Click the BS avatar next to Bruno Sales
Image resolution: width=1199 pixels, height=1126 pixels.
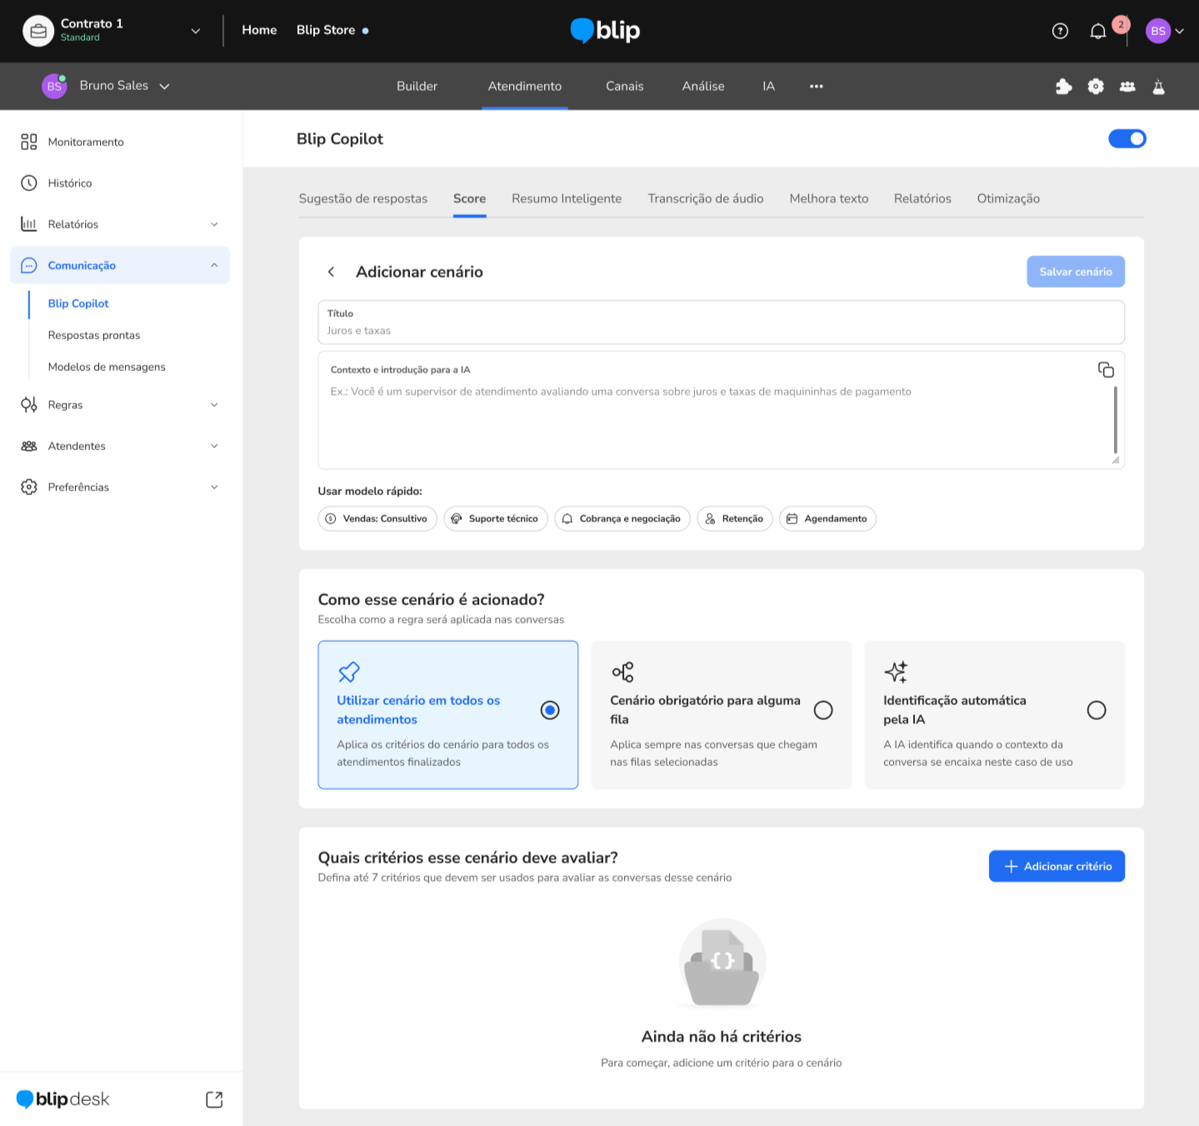(54, 86)
